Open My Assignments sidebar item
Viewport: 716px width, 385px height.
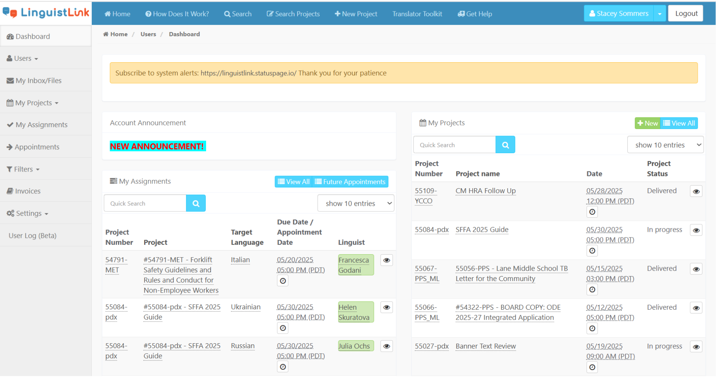(x=45, y=125)
